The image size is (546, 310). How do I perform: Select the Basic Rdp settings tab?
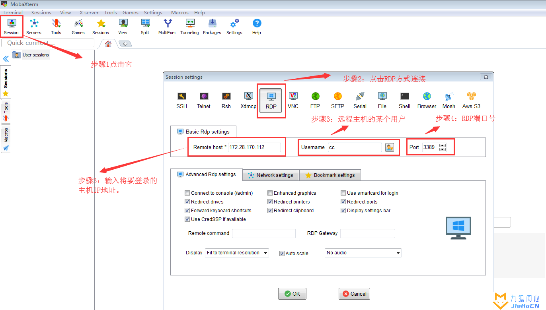[203, 132]
